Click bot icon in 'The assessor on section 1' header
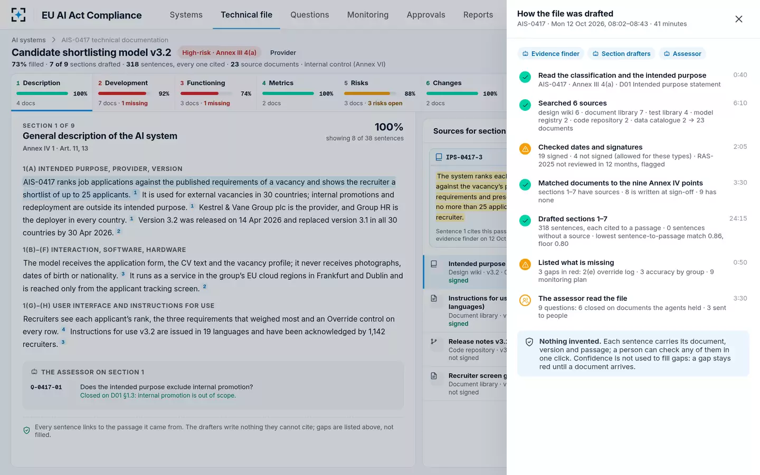 pos(34,372)
